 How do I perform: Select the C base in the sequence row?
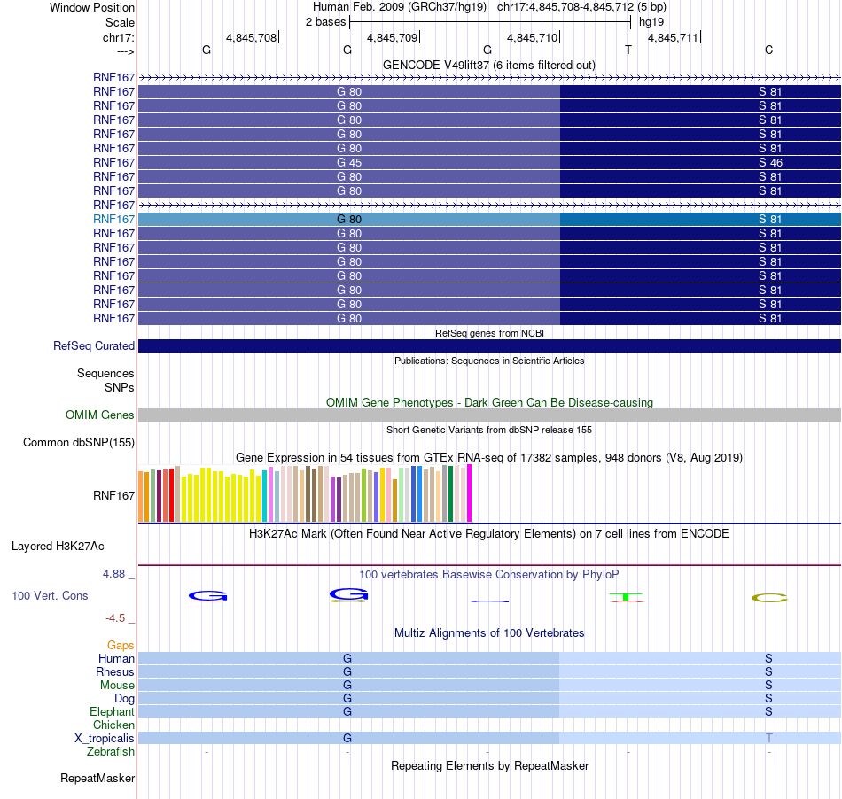[769, 50]
